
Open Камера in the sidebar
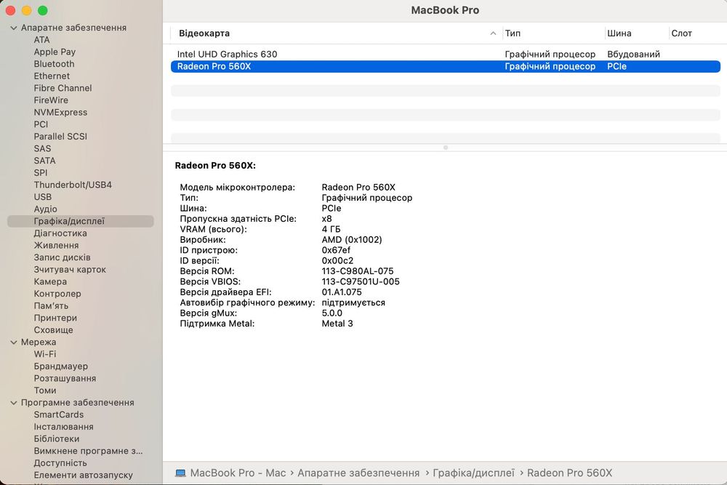click(x=50, y=281)
